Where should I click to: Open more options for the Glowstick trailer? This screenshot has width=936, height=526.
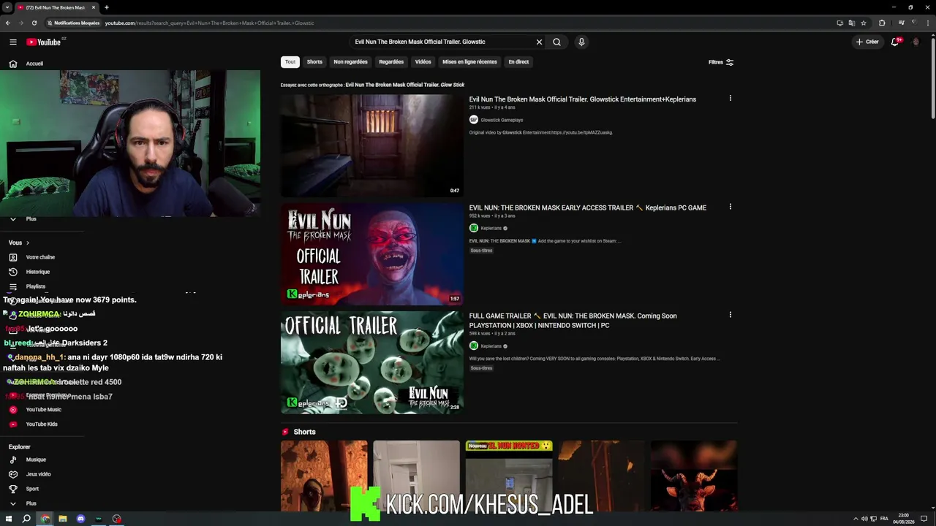coord(730,99)
